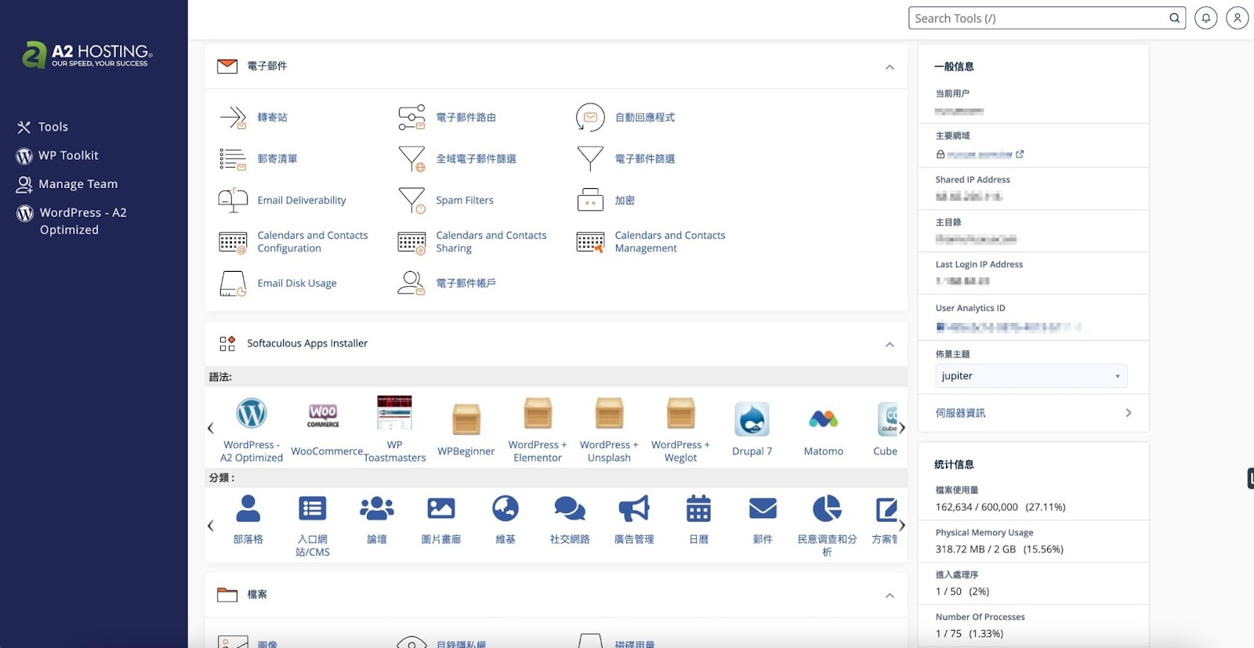Open the 電子郵件帳戶 email accounts icon
This screenshot has width=1254, height=648.
(x=411, y=284)
